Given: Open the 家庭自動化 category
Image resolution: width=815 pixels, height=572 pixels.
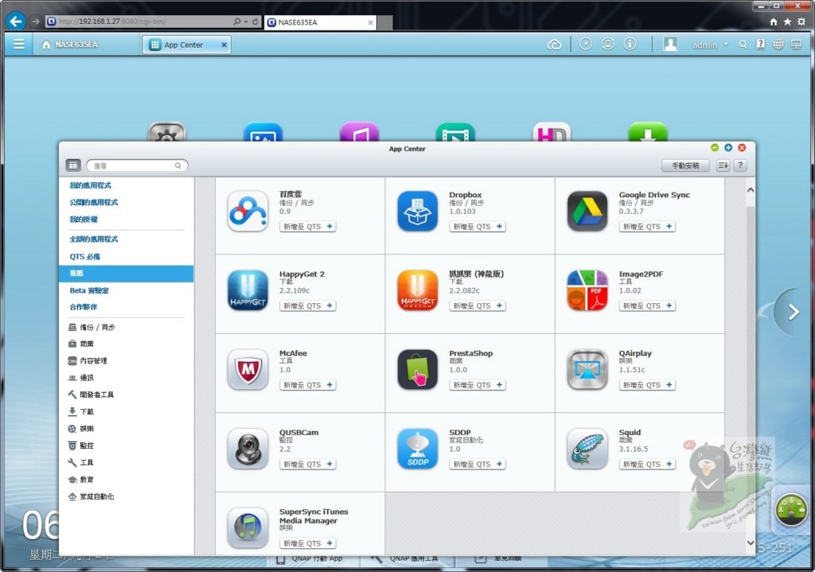Looking at the screenshot, I should [91, 496].
